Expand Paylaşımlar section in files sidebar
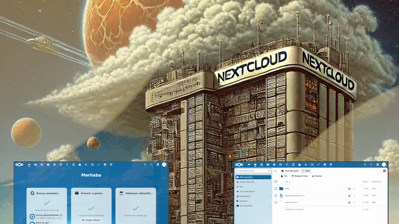Viewport: 399px width, 224px height. pos(269,196)
